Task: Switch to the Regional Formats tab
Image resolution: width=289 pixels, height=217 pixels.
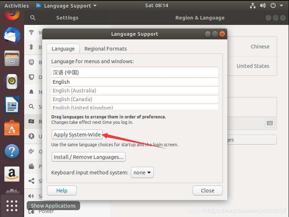Action: point(106,49)
